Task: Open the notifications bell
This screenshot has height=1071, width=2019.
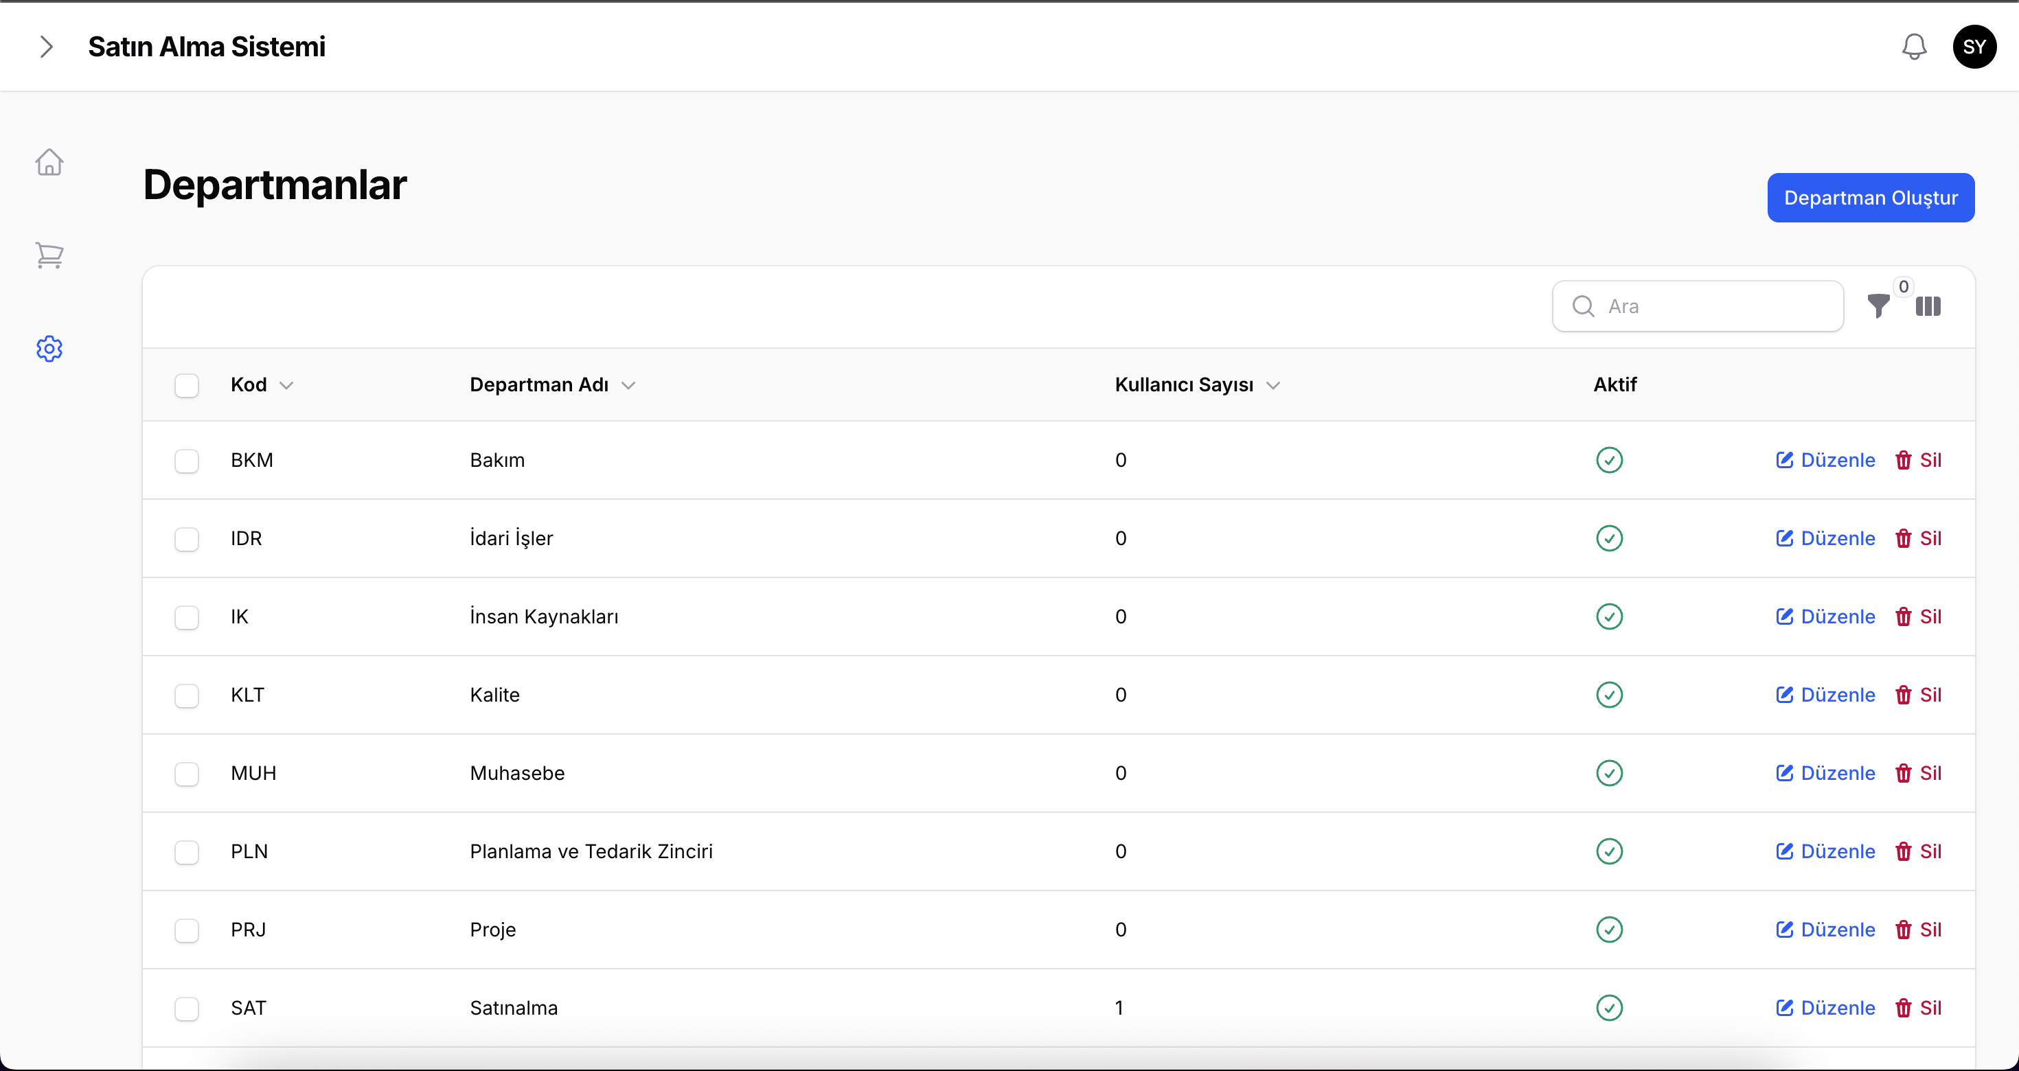Action: 1914,47
